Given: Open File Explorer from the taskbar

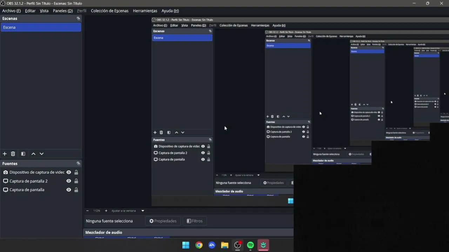Looking at the screenshot, I should 224,245.
